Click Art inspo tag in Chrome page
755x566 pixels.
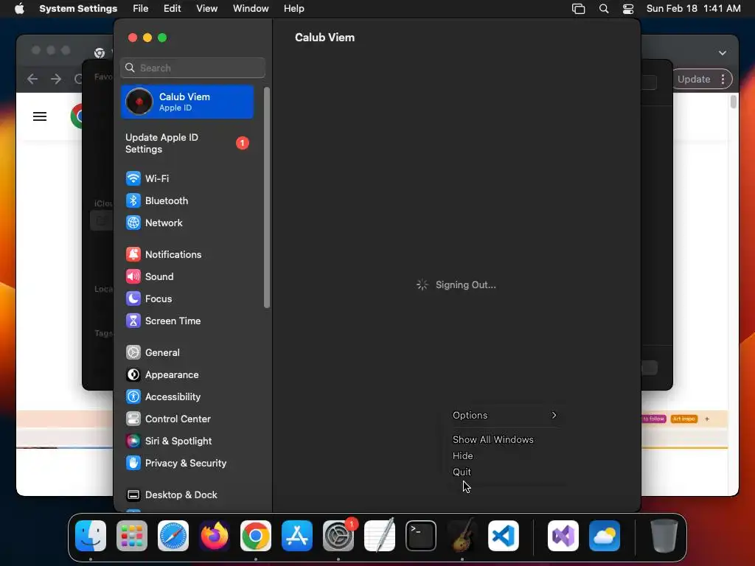(683, 419)
